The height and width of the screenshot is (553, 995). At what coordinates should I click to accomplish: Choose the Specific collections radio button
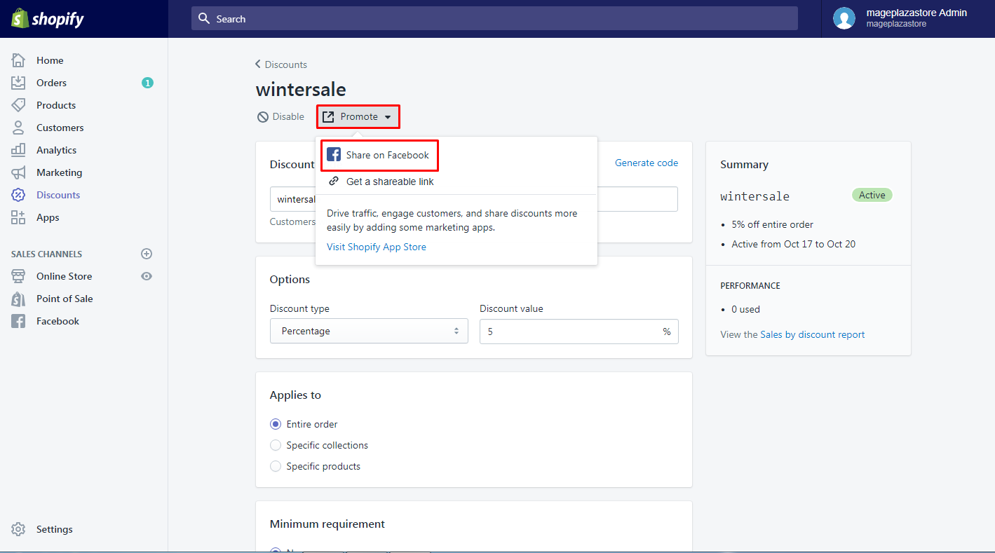pyautogui.click(x=276, y=445)
